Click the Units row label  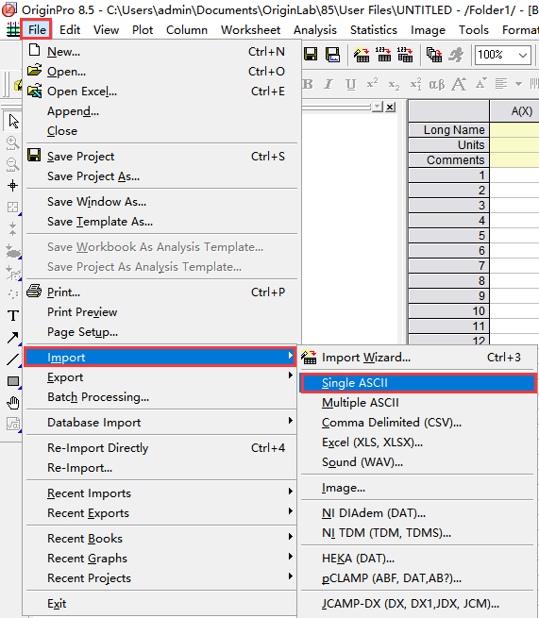click(448, 145)
